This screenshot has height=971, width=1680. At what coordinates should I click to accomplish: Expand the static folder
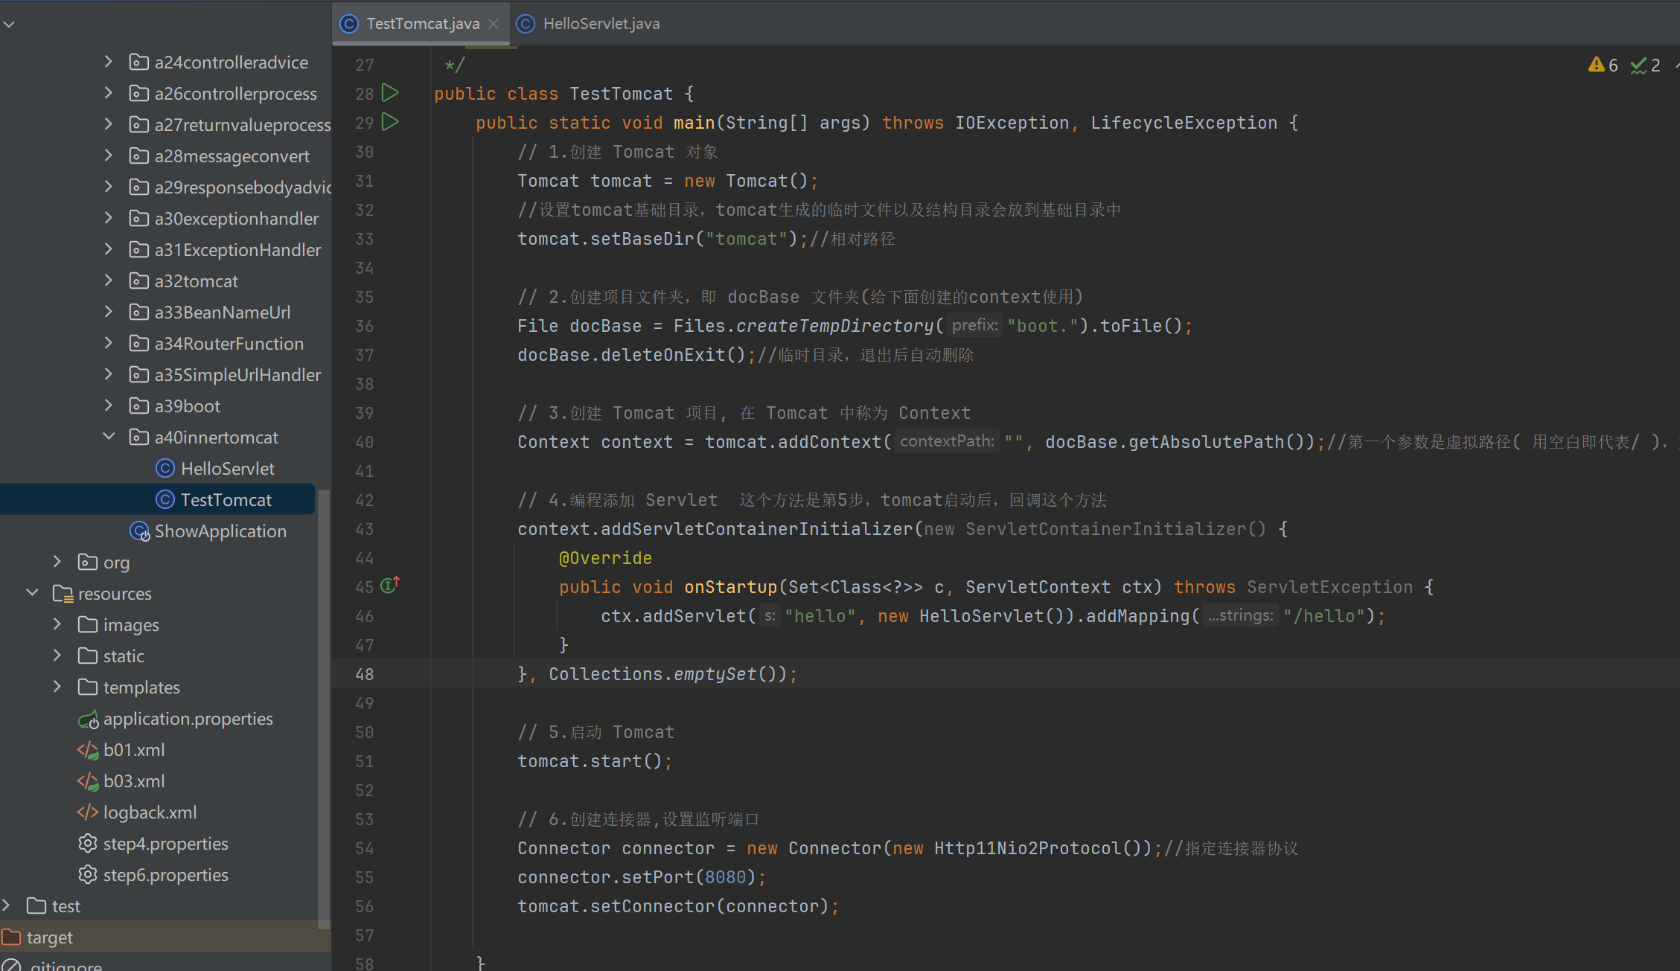click(57, 656)
